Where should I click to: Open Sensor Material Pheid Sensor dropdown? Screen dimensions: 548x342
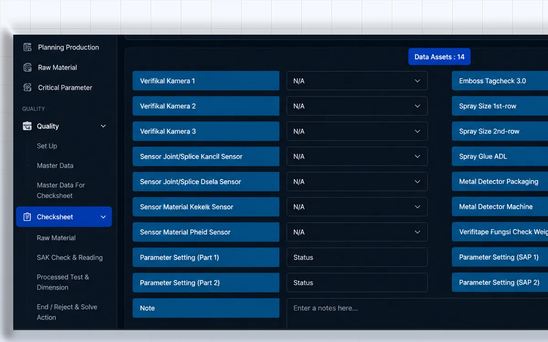pyautogui.click(x=357, y=232)
